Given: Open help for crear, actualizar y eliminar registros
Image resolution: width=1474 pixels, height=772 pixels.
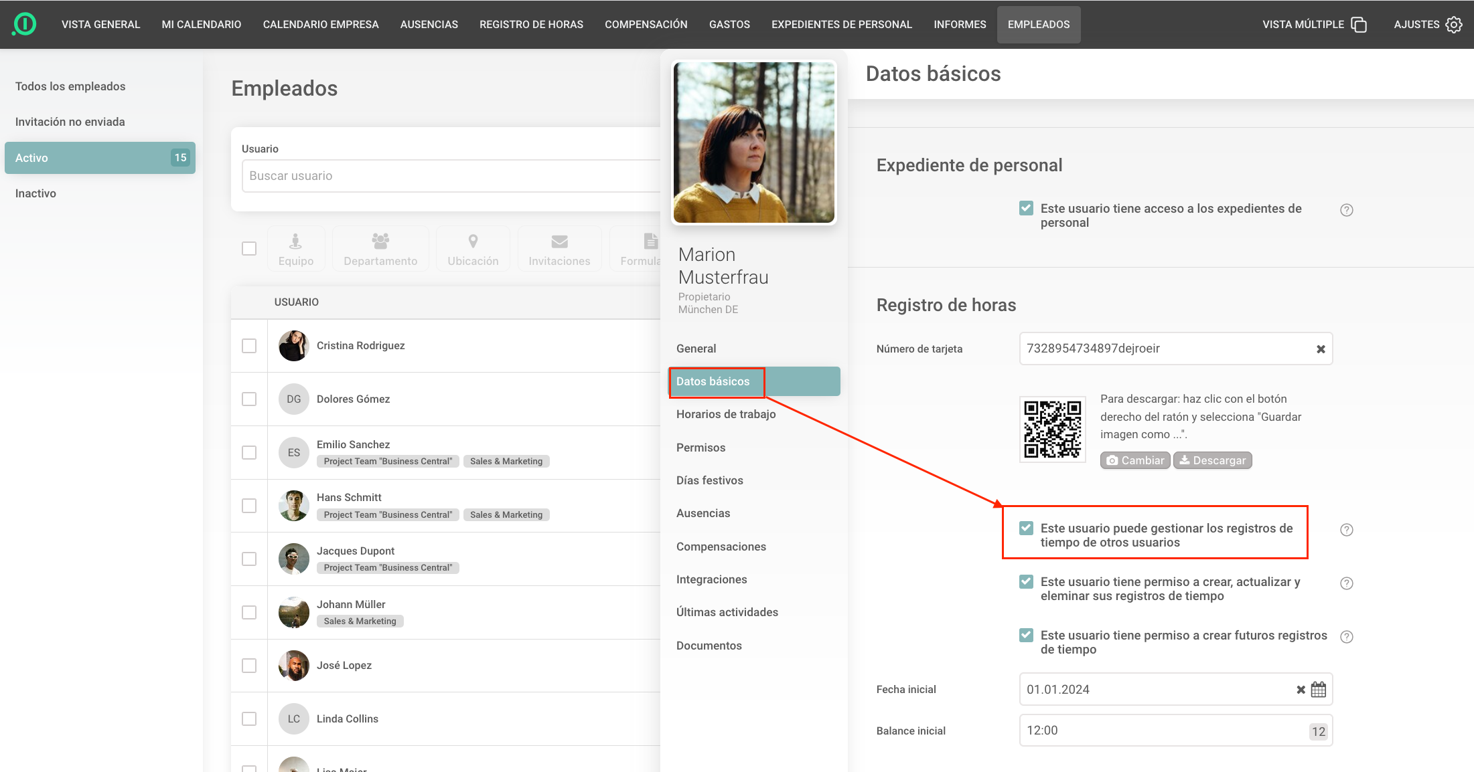Looking at the screenshot, I should [x=1347, y=583].
